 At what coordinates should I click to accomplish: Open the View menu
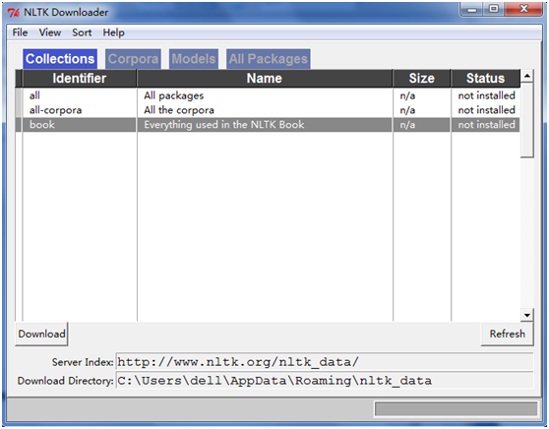[x=50, y=32]
